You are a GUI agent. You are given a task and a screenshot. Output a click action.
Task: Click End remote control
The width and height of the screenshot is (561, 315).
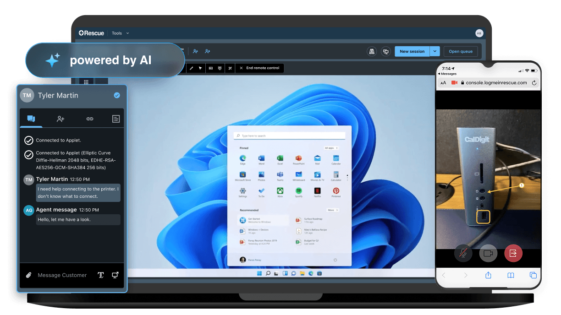[259, 68]
